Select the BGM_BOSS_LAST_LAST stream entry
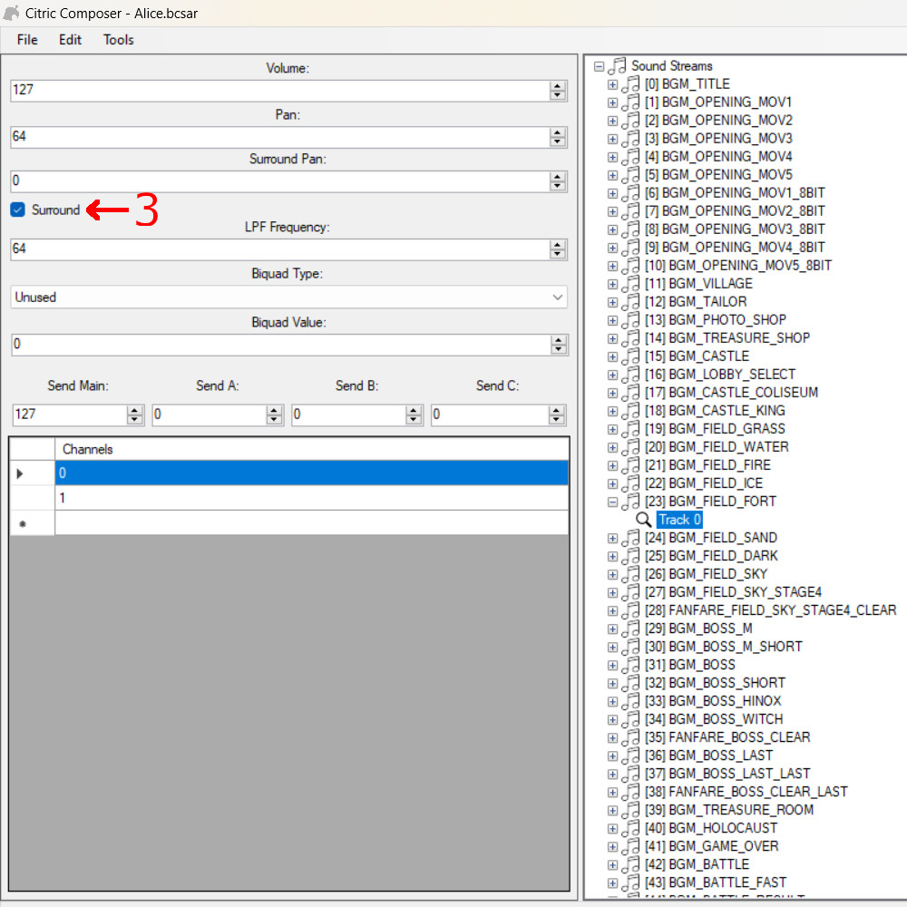907x907 pixels. tap(739, 774)
